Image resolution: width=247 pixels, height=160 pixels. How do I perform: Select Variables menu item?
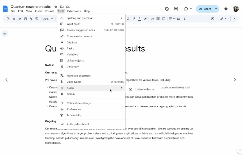(x=91, y=55)
